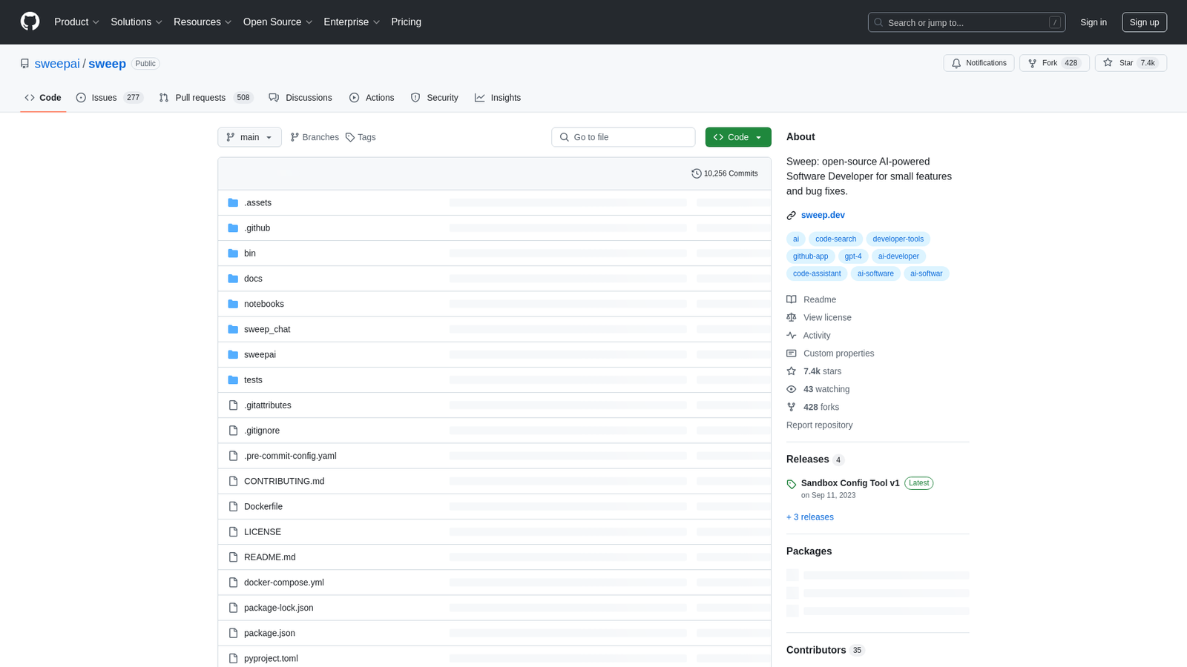Click the Search or jump to field
This screenshot has width=1187, height=667.
click(967, 22)
